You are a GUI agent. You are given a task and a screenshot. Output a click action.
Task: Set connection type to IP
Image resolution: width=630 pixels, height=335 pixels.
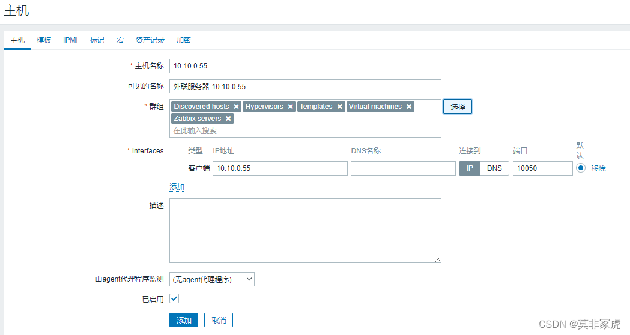[x=470, y=168]
